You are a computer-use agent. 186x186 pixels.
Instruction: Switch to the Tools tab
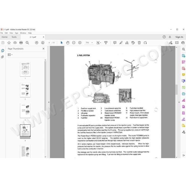(x=14, y=37)
